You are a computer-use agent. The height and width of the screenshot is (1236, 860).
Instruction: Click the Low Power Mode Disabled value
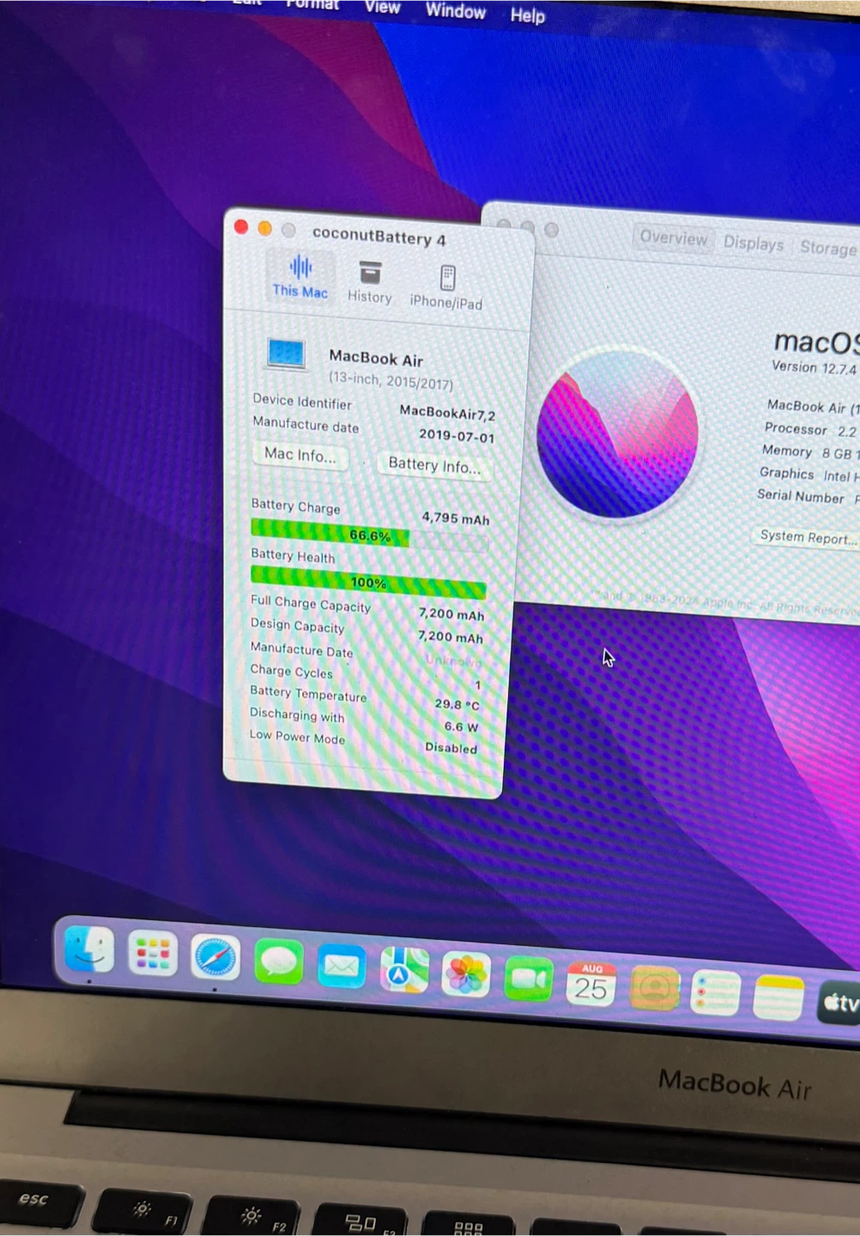pos(451,748)
